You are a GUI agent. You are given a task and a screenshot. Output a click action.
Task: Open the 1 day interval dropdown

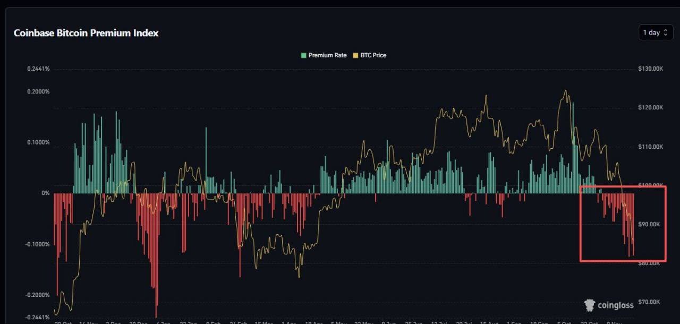coord(656,32)
